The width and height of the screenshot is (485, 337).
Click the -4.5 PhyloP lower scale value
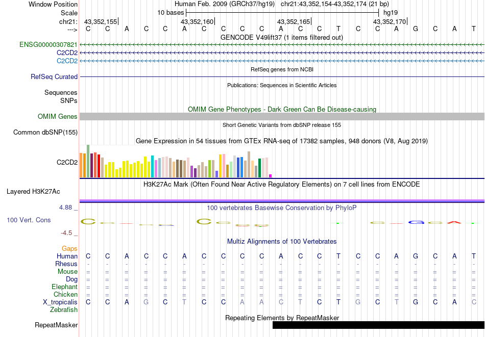(67, 233)
